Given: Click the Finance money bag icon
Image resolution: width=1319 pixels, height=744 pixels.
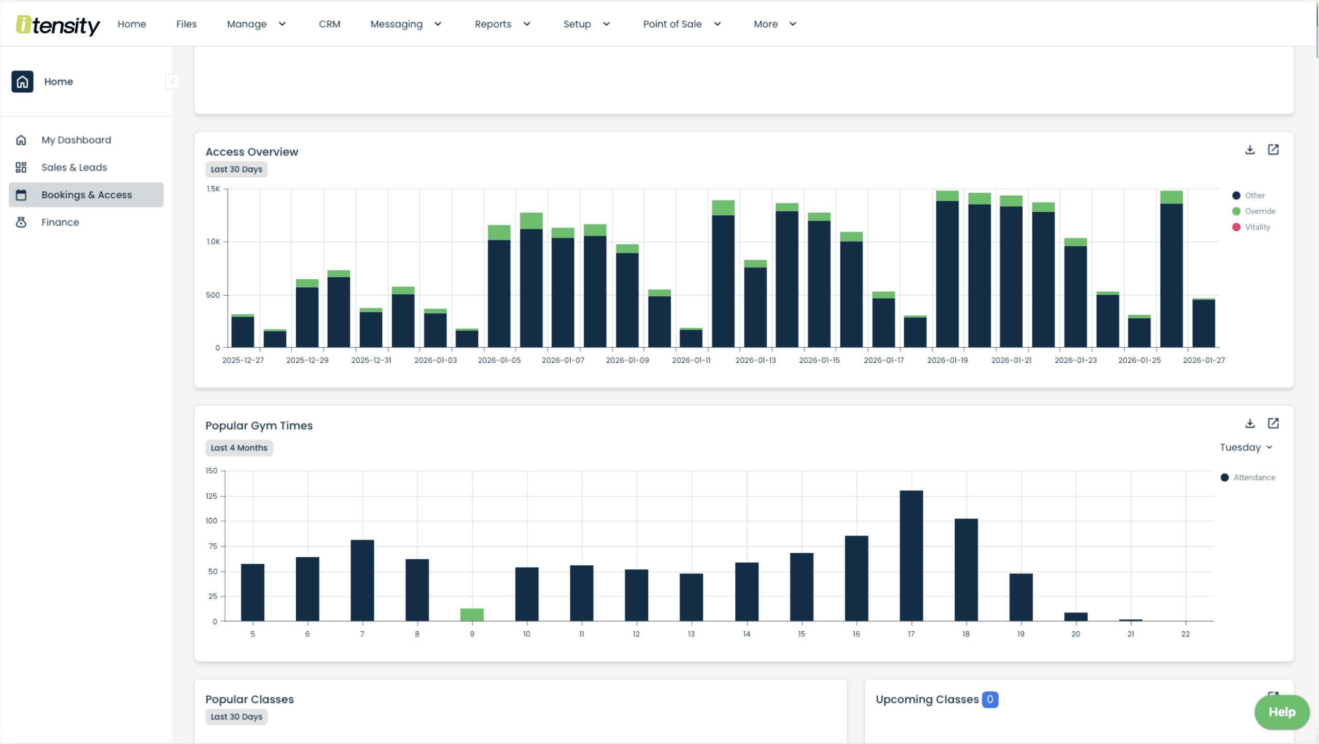Looking at the screenshot, I should pos(21,222).
